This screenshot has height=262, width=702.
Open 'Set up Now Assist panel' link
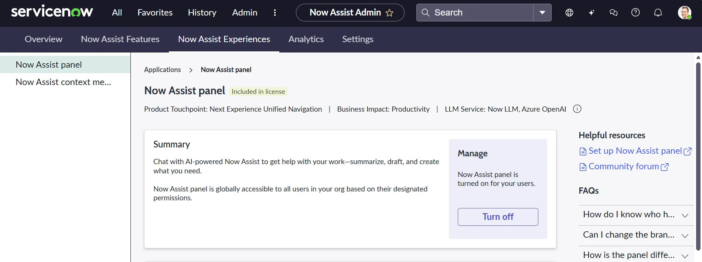coord(635,151)
